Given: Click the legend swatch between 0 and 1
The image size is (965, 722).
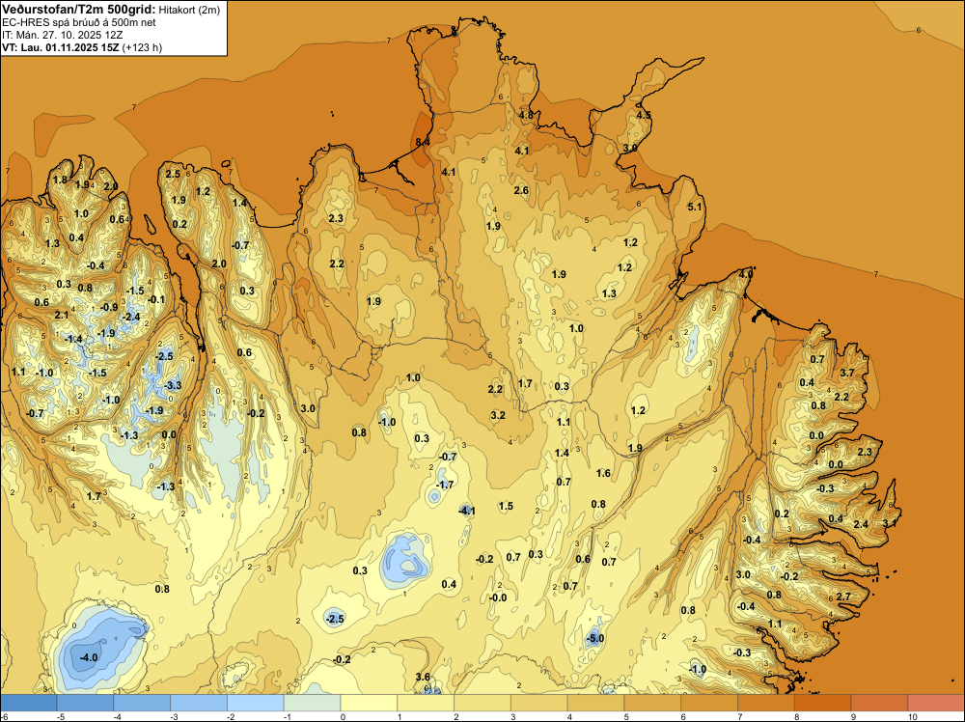Looking at the screenshot, I should pyautogui.click(x=369, y=703).
